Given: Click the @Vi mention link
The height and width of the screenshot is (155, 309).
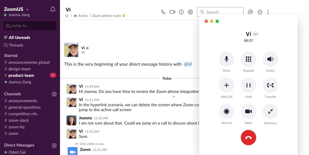Looking at the screenshot, I should tap(188, 64).
